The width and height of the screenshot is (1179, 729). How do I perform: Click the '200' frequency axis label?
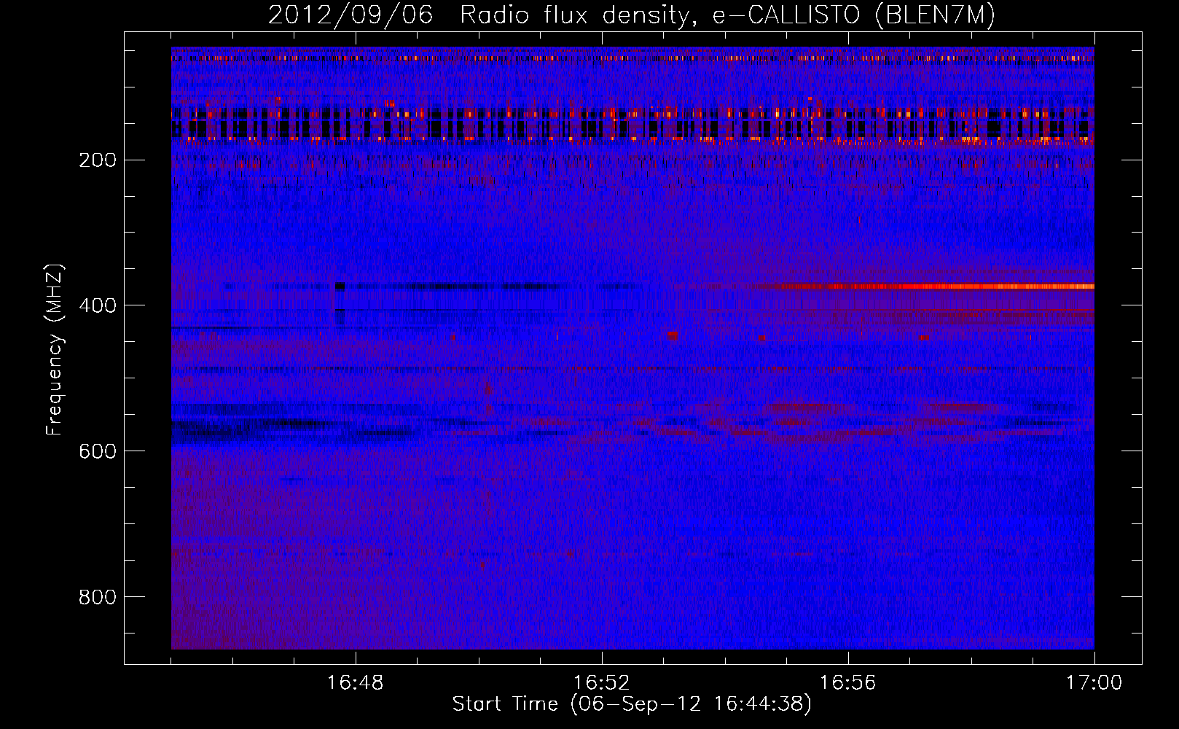[x=97, y=160]
